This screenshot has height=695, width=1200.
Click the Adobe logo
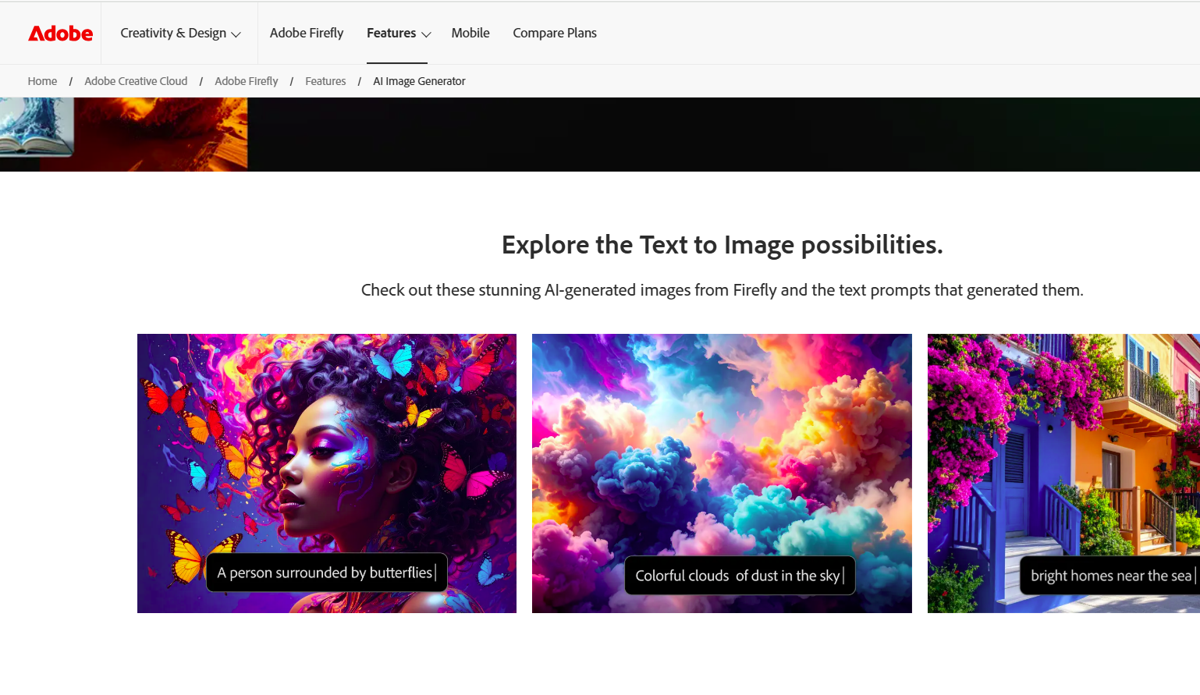61,34
